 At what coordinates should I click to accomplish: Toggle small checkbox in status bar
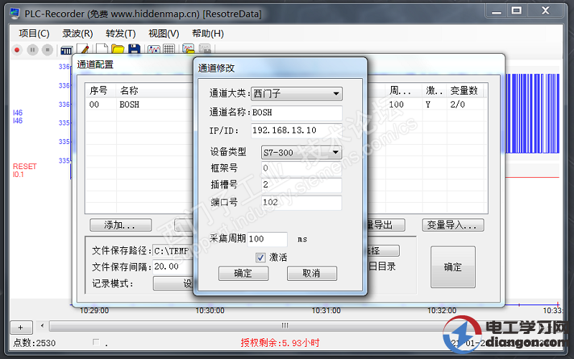click(96, 343)
